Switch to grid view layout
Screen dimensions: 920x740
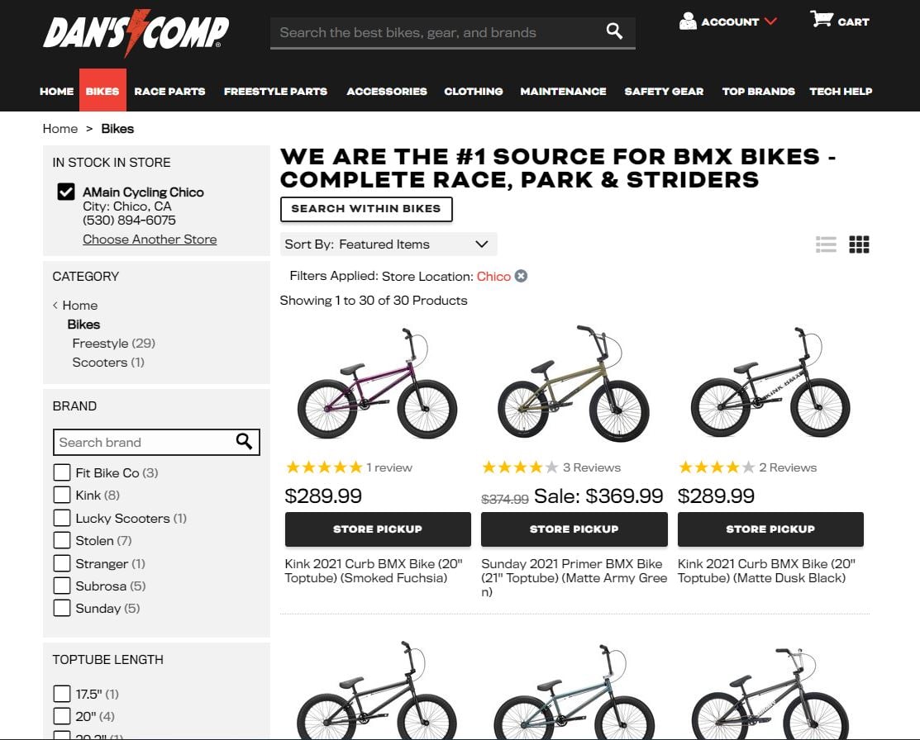(x=860, y=244)
